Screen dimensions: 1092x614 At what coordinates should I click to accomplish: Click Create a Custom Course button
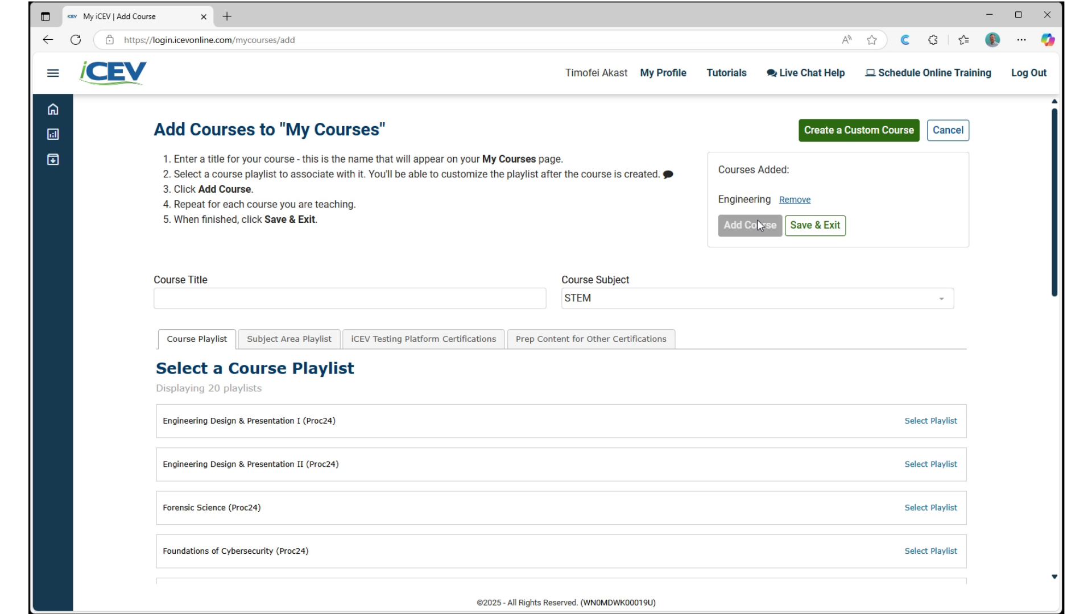pyautogui.click(x=859, y=130)
